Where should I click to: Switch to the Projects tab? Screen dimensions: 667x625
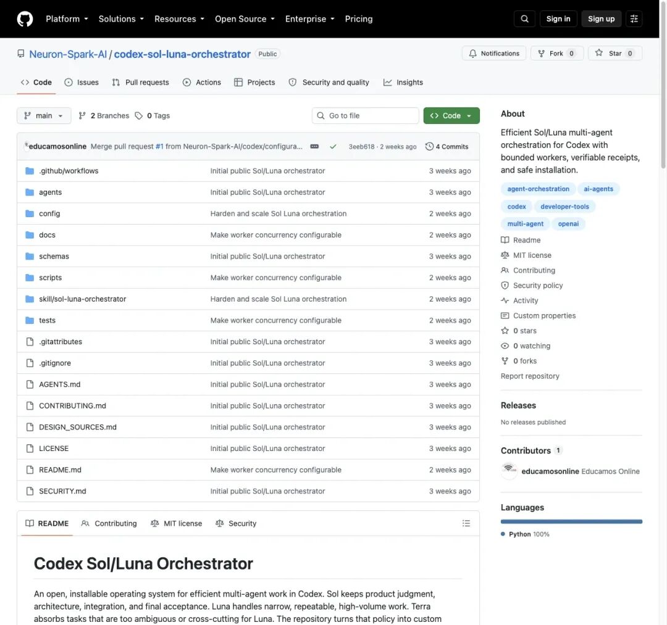click(254, 83)
